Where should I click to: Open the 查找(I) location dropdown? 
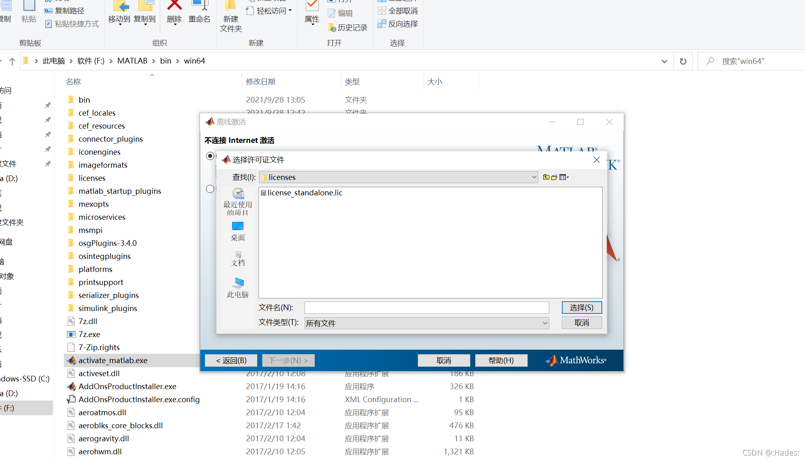click(x=534, y=177)
